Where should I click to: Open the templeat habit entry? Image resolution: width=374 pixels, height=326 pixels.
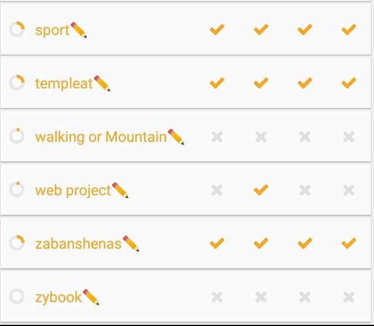[x=64, y=83]
